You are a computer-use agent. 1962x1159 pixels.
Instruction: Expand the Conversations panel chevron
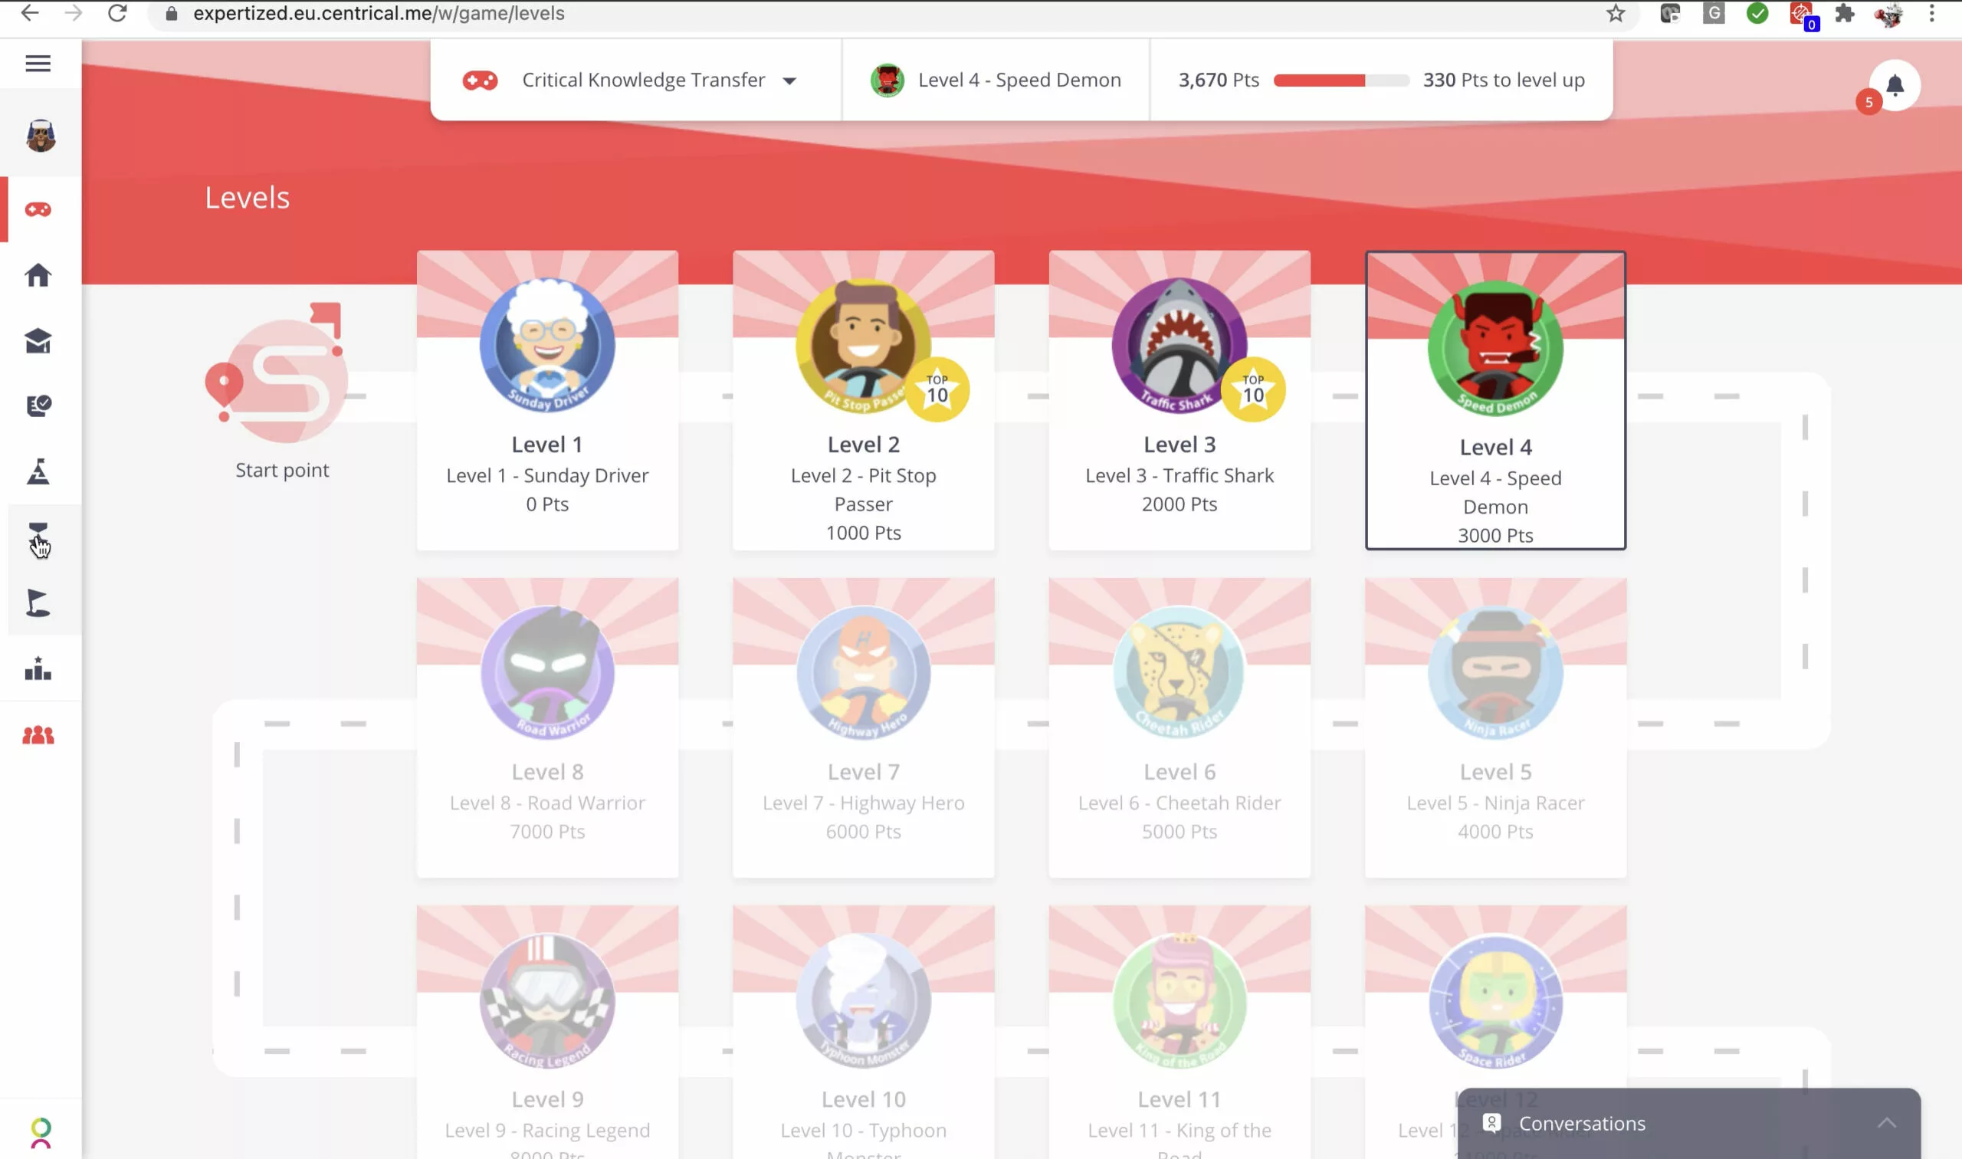(1886, 1122)
